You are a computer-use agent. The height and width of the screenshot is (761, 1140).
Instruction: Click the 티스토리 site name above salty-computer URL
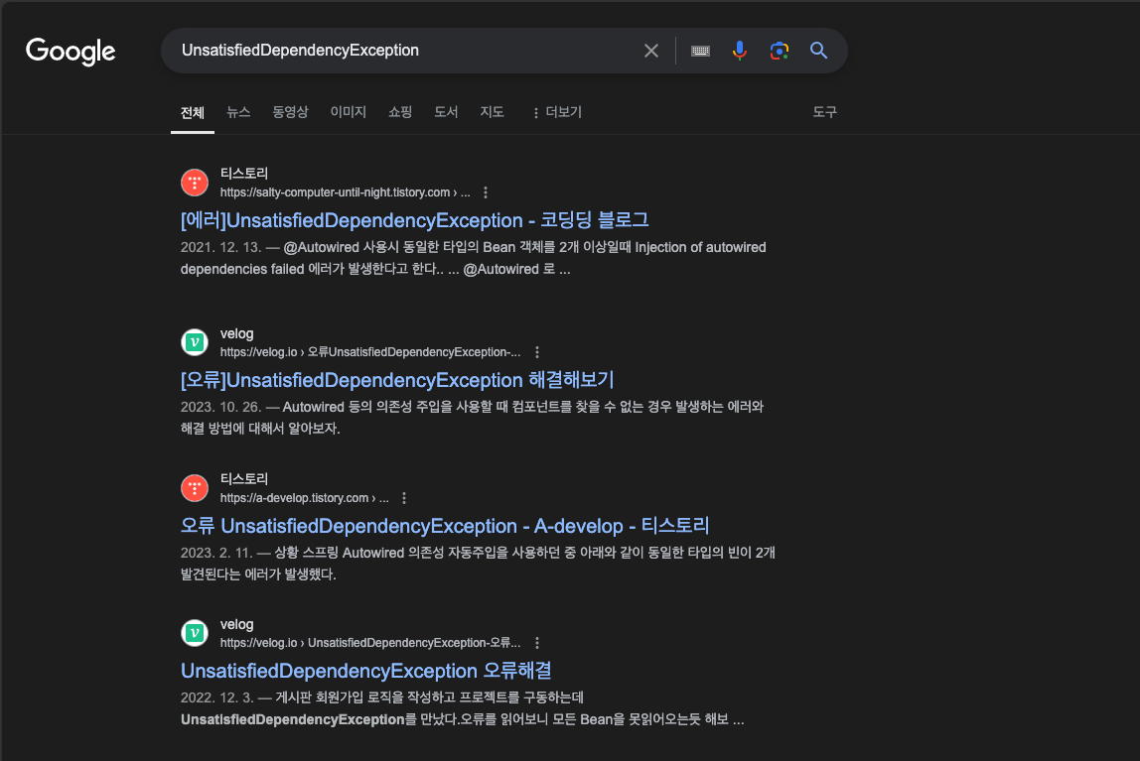coord(244,174)
